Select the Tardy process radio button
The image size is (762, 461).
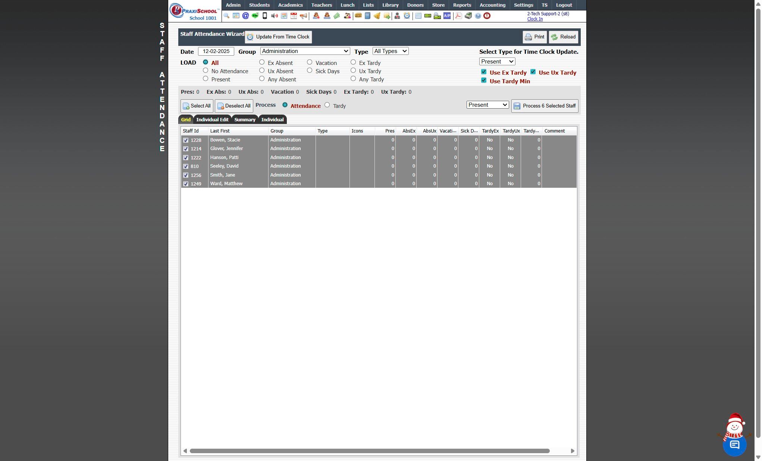click(x=327, y=105)
